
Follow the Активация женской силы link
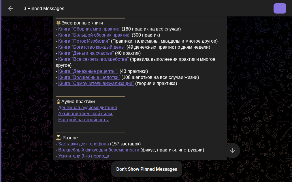click(x=85, y=113)
